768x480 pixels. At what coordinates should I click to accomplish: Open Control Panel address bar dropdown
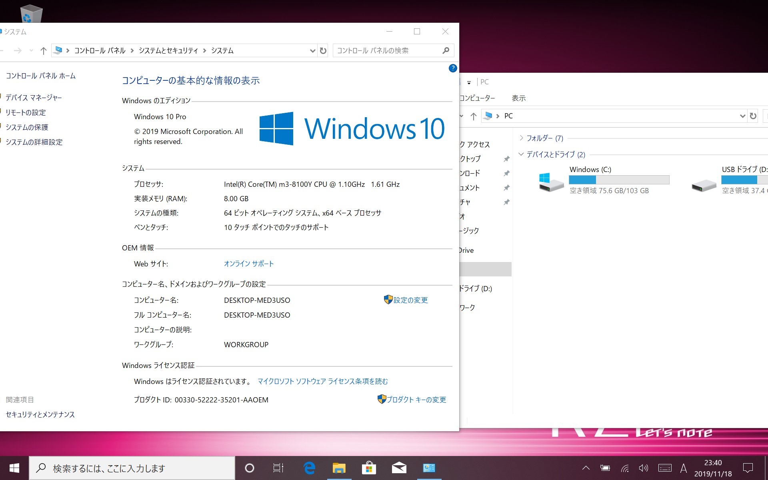pos(312,51)
